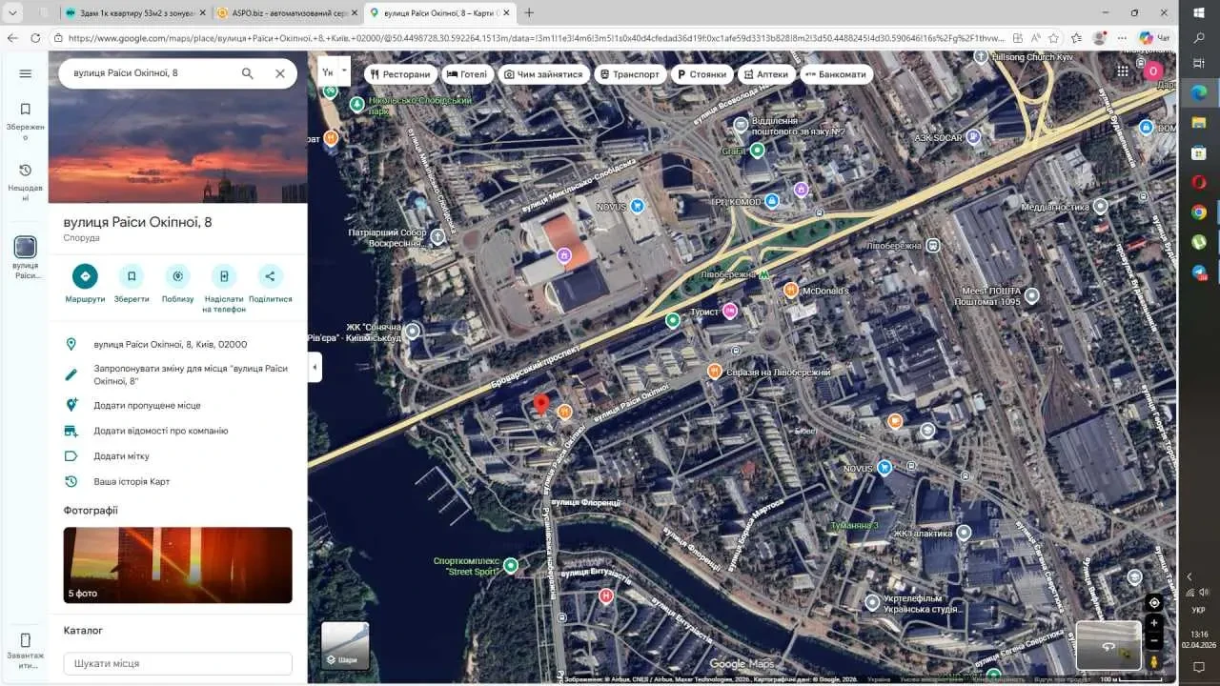The height and width of the screenshot is (686, 1220).
Task: Open the browser tab list dropdown
Action: tap(14, 13)
